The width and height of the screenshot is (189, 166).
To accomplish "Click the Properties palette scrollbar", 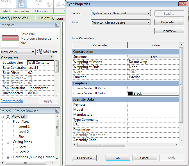I will click(57, 66).
